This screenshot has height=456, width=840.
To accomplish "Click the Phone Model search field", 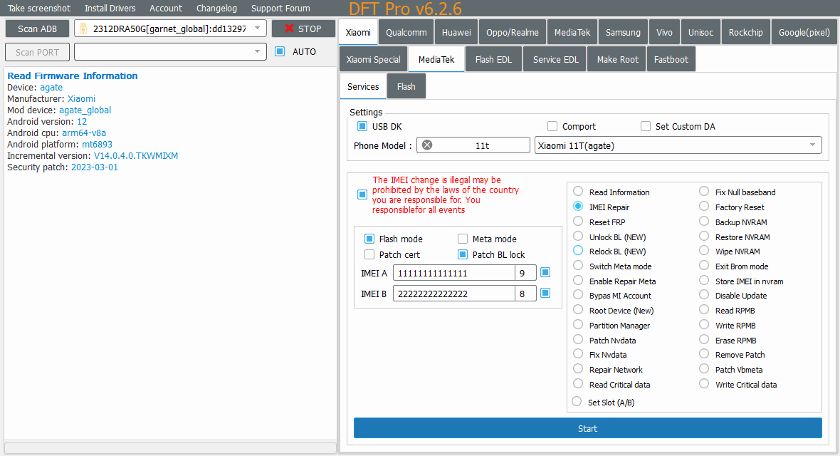I will [473, 145].
